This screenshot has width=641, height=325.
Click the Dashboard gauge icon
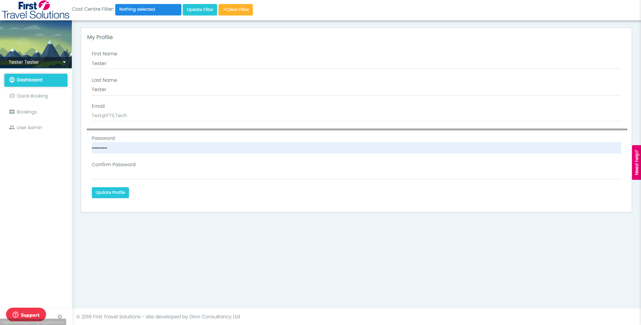(12, 80)
